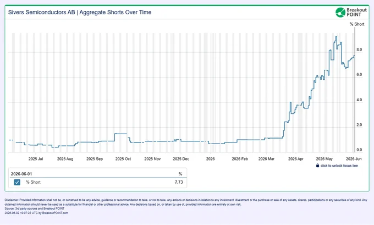Viewport: 374px width, 225px height.
Task: Click the '2026 Apr' axis label
Action: pyautogui.click(x=296, y=159)
